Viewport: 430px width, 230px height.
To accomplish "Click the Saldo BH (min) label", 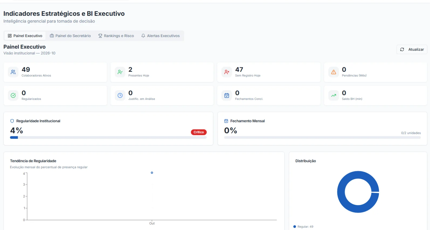I will click(352, 99).
